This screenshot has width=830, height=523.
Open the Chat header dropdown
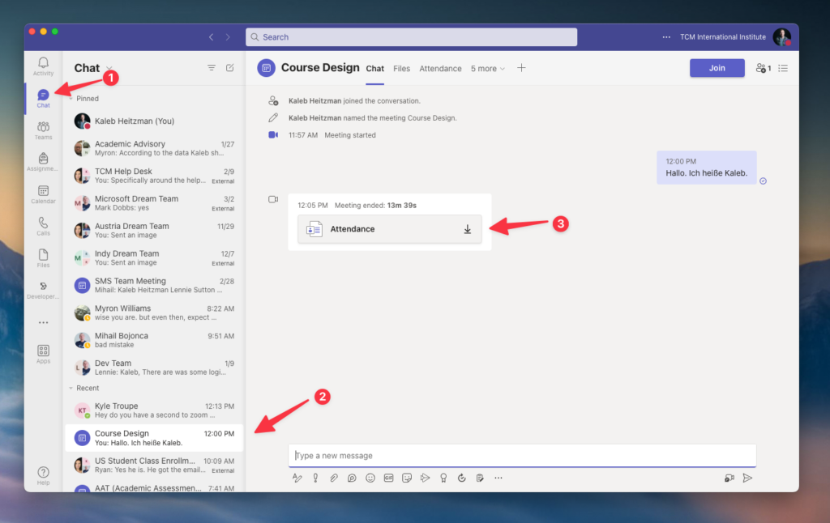coord(109,68)
